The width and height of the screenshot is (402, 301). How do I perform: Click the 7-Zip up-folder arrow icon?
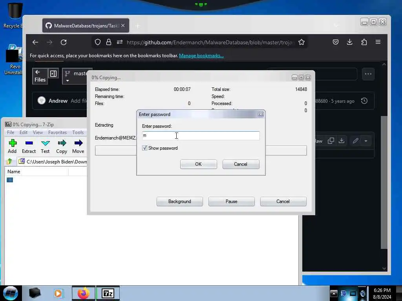(10, 161)
